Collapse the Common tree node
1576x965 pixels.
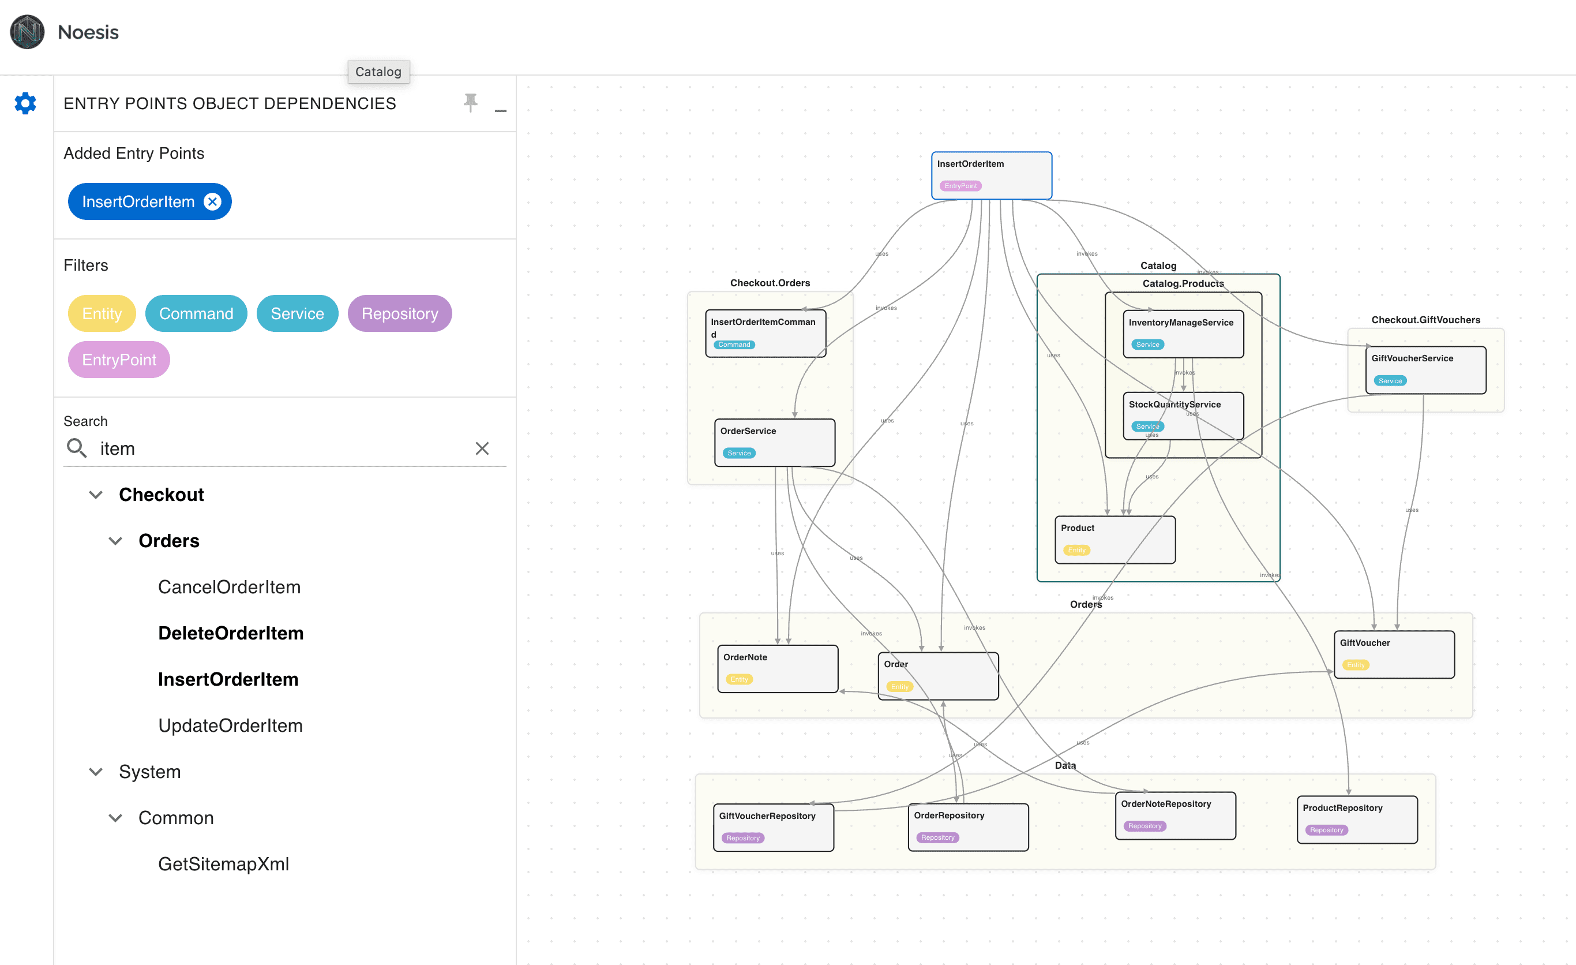[116, 818]
